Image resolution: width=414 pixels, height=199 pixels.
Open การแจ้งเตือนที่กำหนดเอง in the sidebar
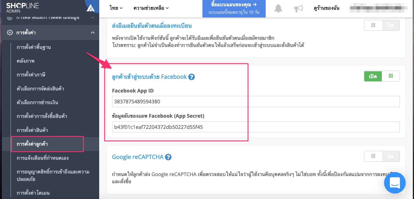[x=43, y=158]
